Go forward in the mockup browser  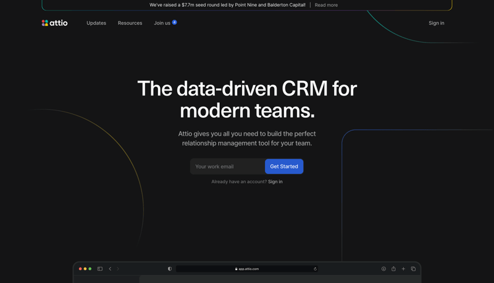click(x=118, y=269)
